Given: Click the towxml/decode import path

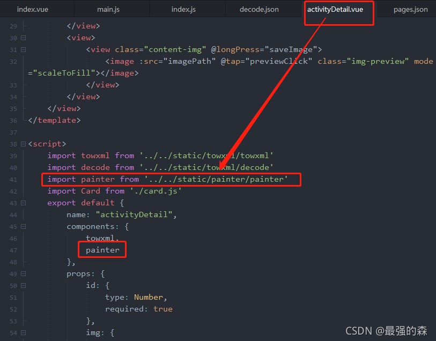Looking at the screenshot, I should coord(206,167).
